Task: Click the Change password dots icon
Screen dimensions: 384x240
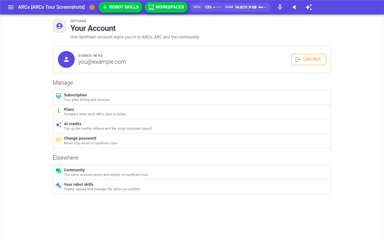Action: [x=58, y=139]
